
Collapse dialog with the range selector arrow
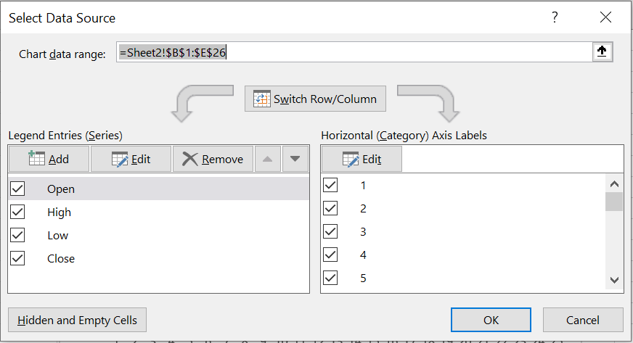(603, 51)
